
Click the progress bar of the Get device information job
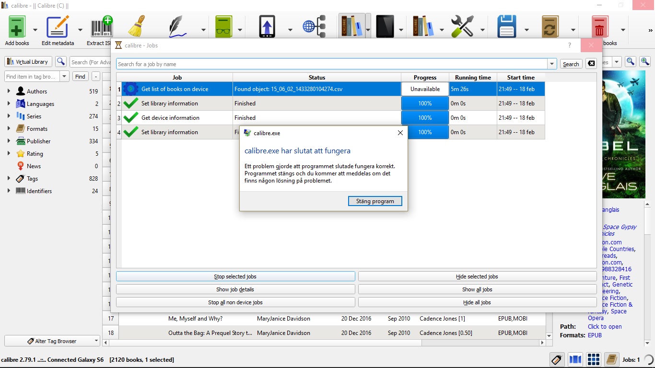(x=425, y=118)
